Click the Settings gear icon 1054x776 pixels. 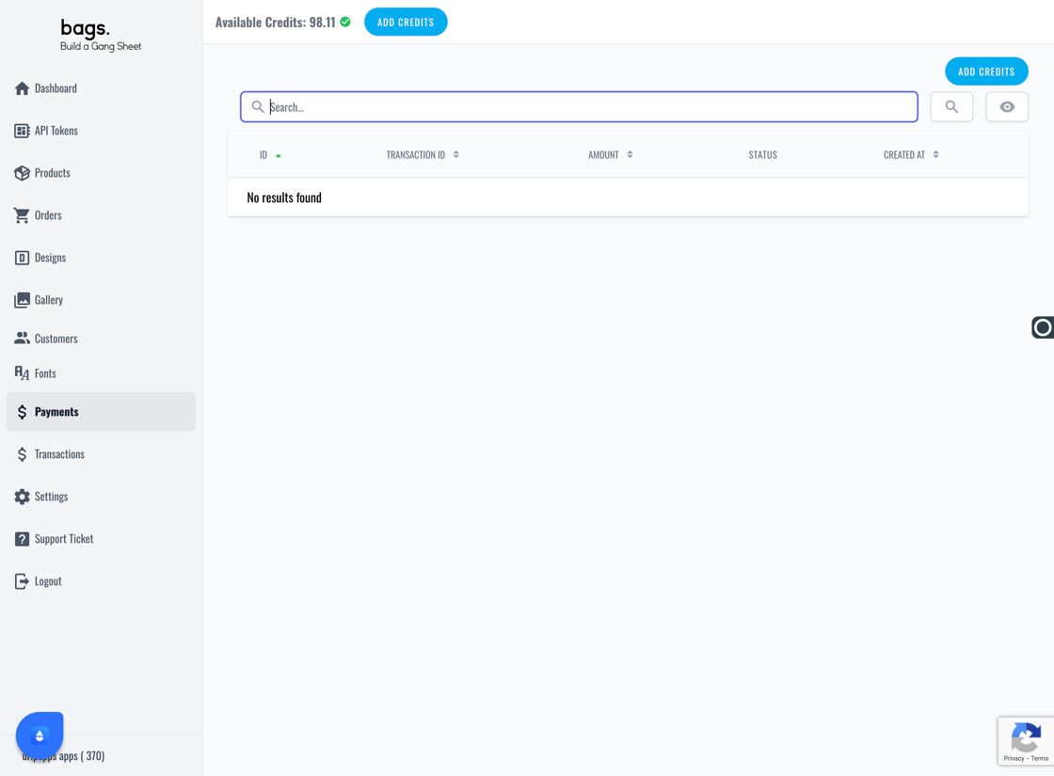click(x=23, y=497)
